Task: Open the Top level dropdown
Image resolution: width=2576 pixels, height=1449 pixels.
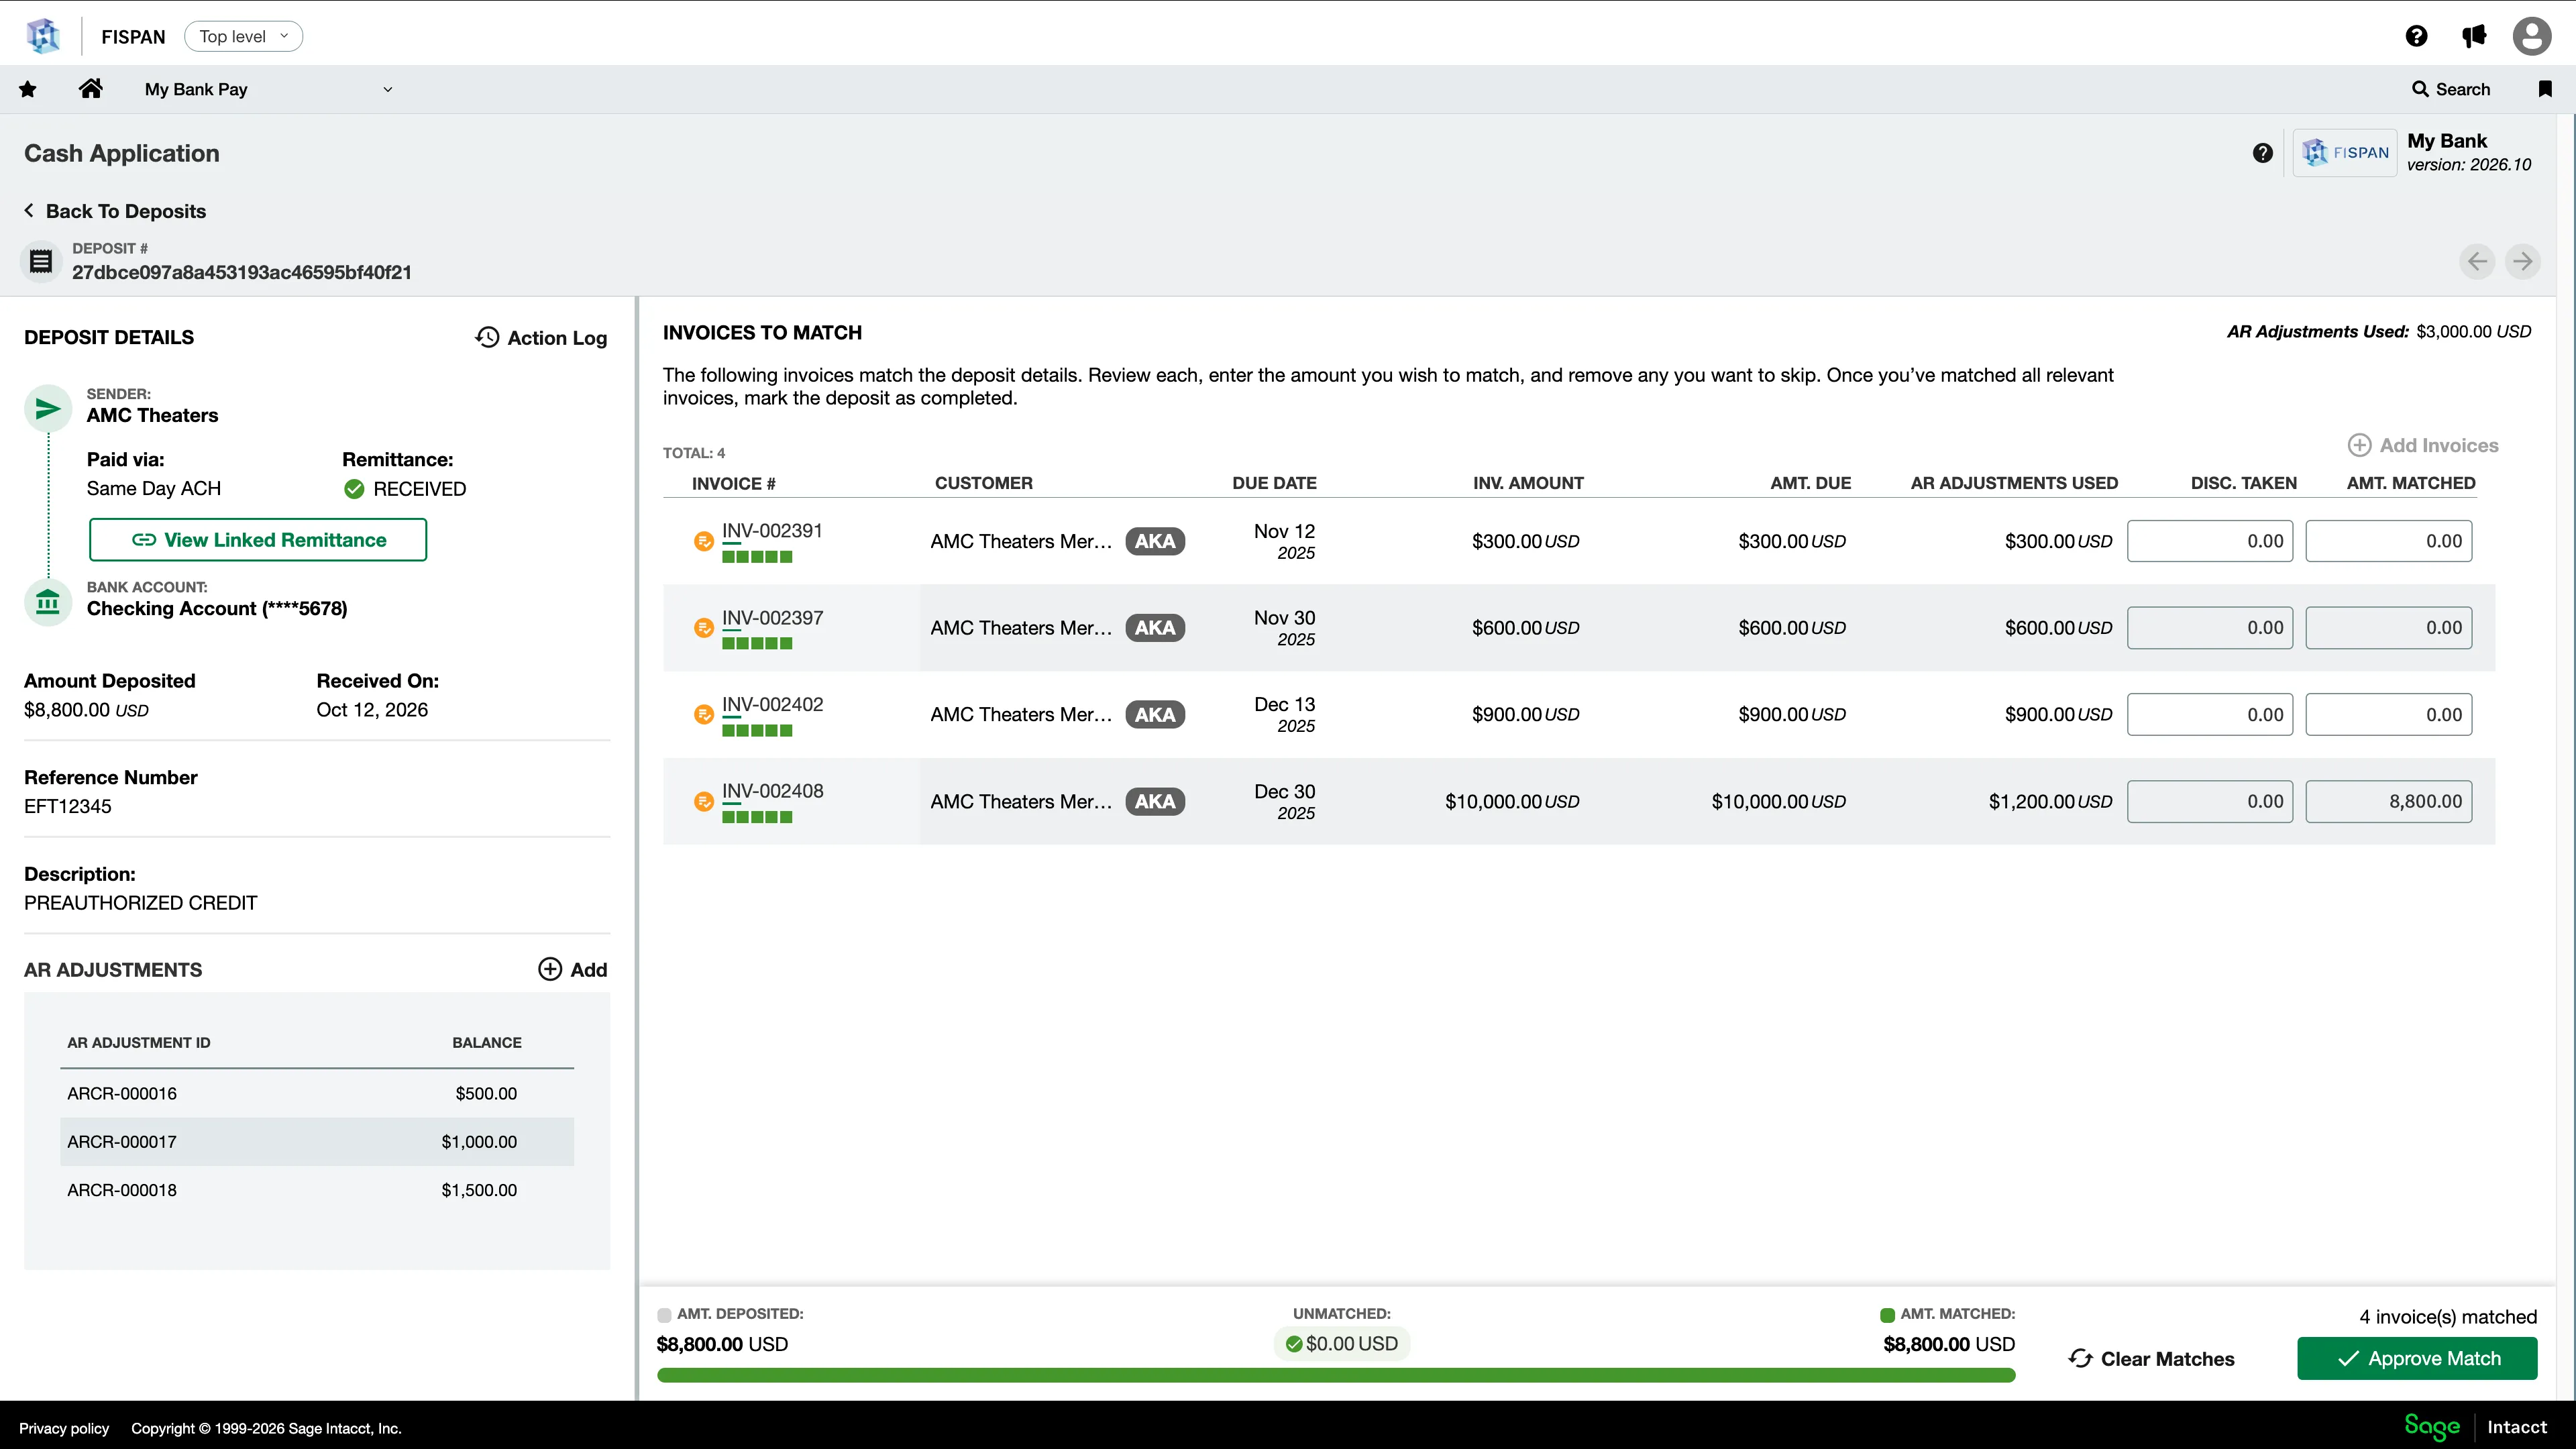Action: click(243, 36)
